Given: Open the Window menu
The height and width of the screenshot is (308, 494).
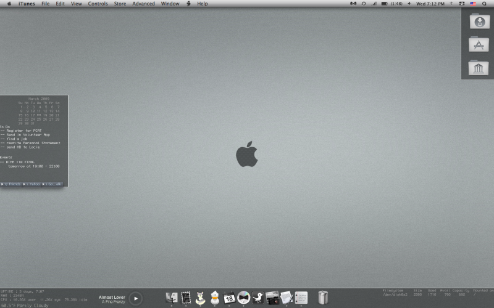Looking at the screenshot, I should click(x=170, y=4).
